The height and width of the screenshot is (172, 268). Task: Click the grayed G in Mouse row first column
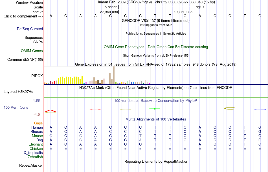click(x=51, y=136)
